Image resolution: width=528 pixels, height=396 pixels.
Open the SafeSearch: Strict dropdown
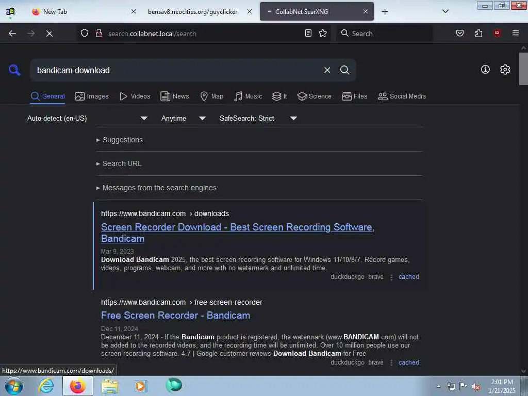point(258,118)
